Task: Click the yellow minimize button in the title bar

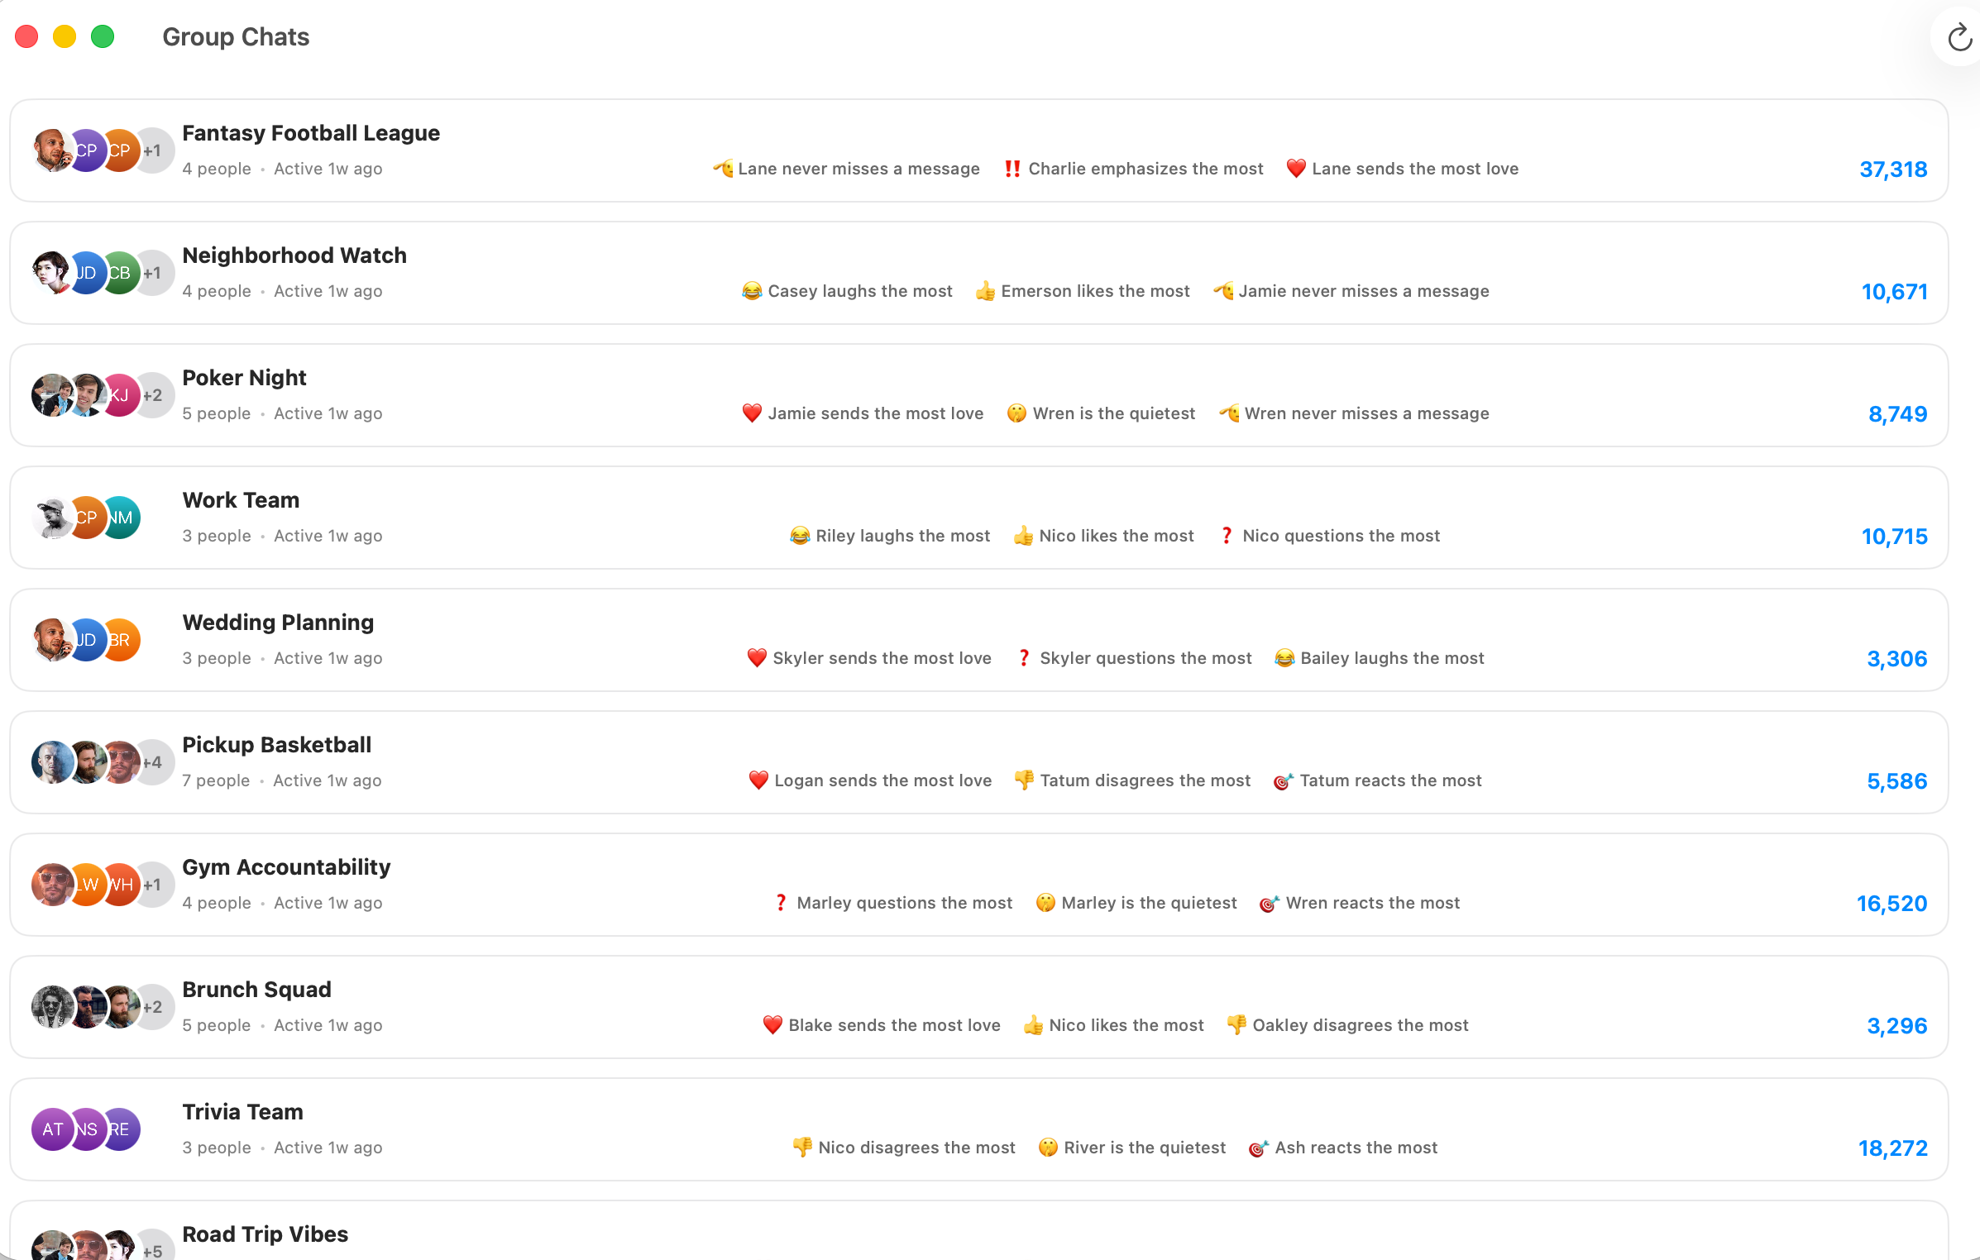Action: (x=65, y=36)
